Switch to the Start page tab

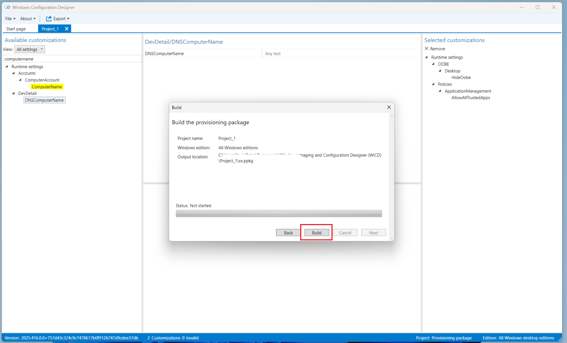[16, 29]
